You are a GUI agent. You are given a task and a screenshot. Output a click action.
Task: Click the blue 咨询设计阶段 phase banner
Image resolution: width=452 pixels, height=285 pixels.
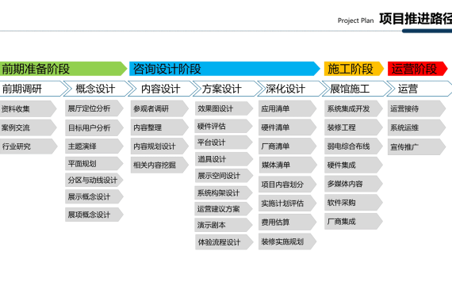tap(224, 69)
